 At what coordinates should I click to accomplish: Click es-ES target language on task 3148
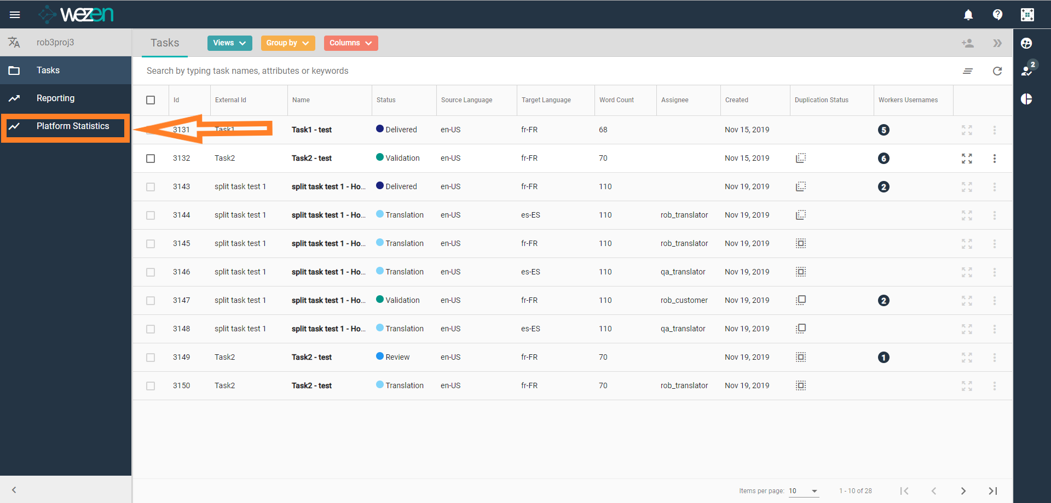coord(530,329)
